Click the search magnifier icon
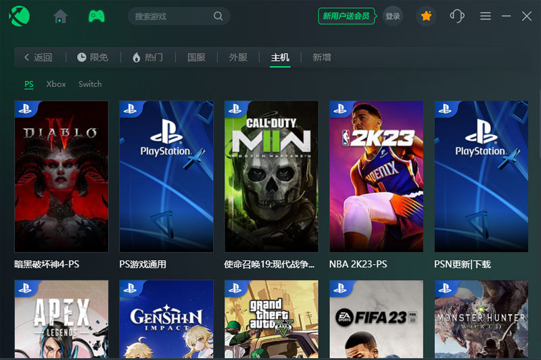The width and height of the screenshot is (541, 360). point(218,16)
